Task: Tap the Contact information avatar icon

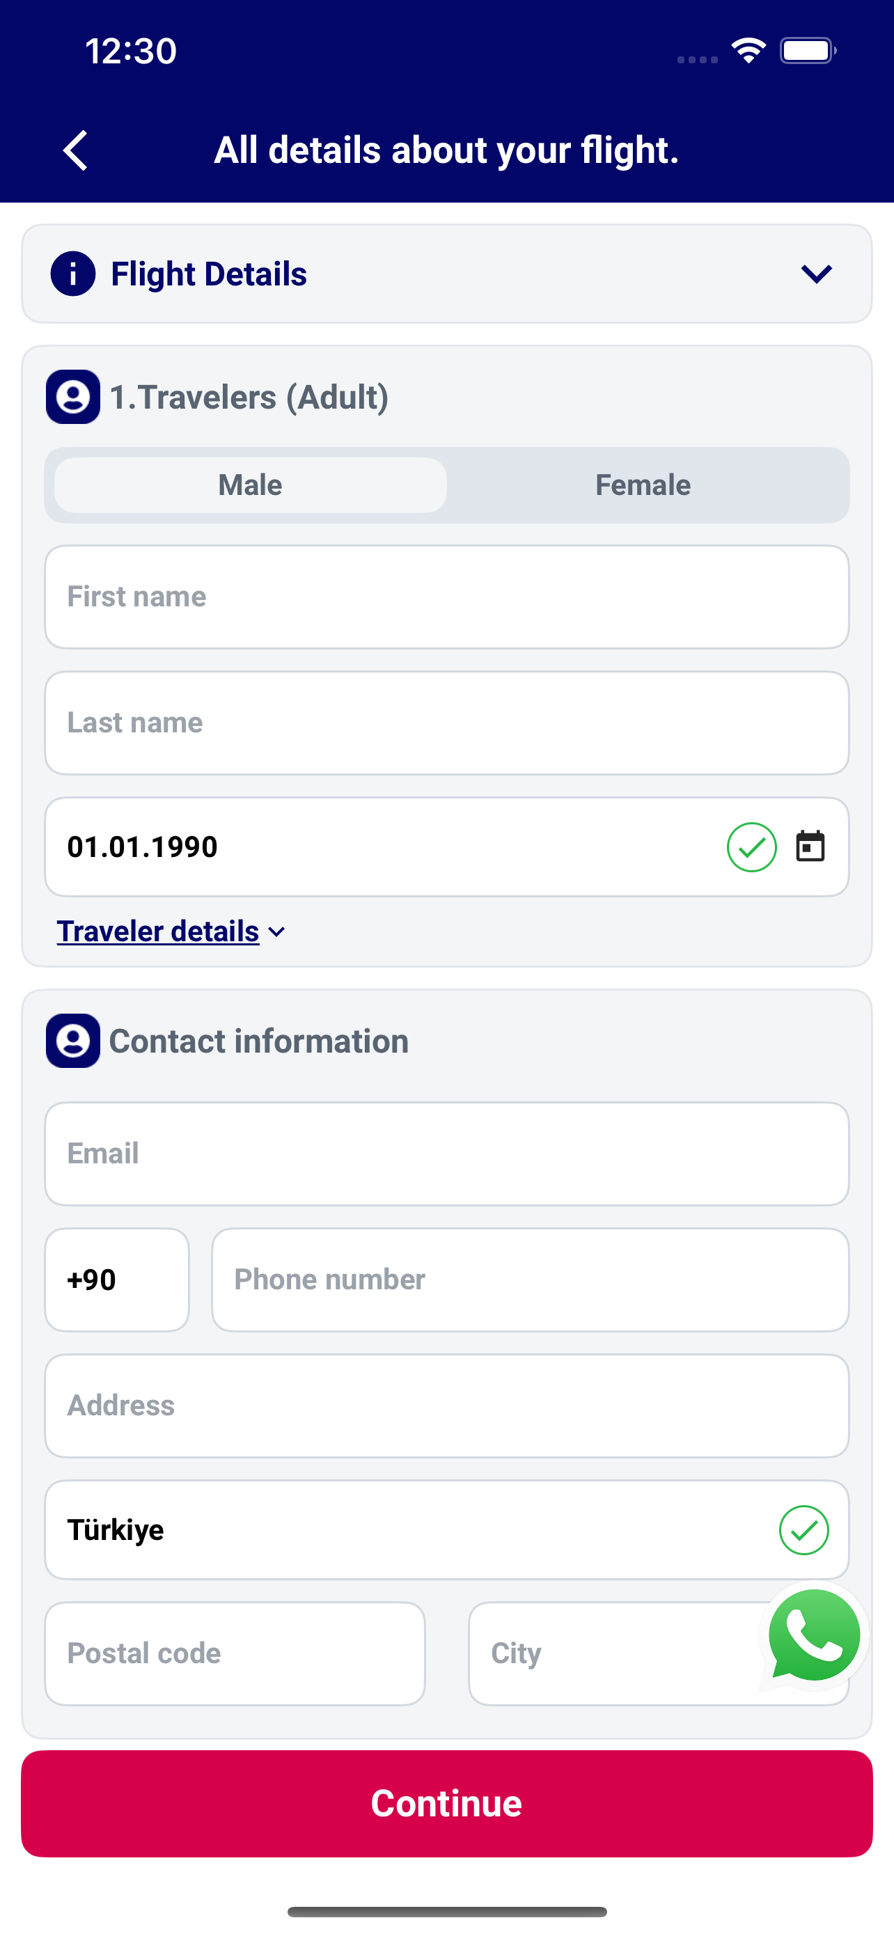Action: [73, 1041]
